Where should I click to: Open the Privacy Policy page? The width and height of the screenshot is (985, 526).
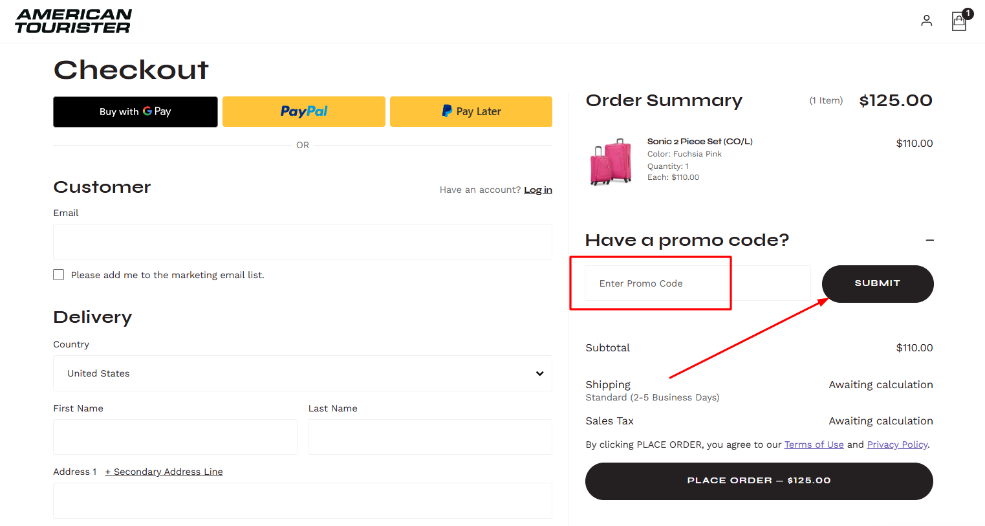pyautogui.click(x=897, y=444)
